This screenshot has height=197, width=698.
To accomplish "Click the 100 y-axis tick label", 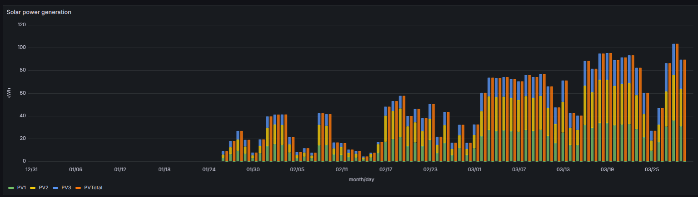I will [22, 48].
